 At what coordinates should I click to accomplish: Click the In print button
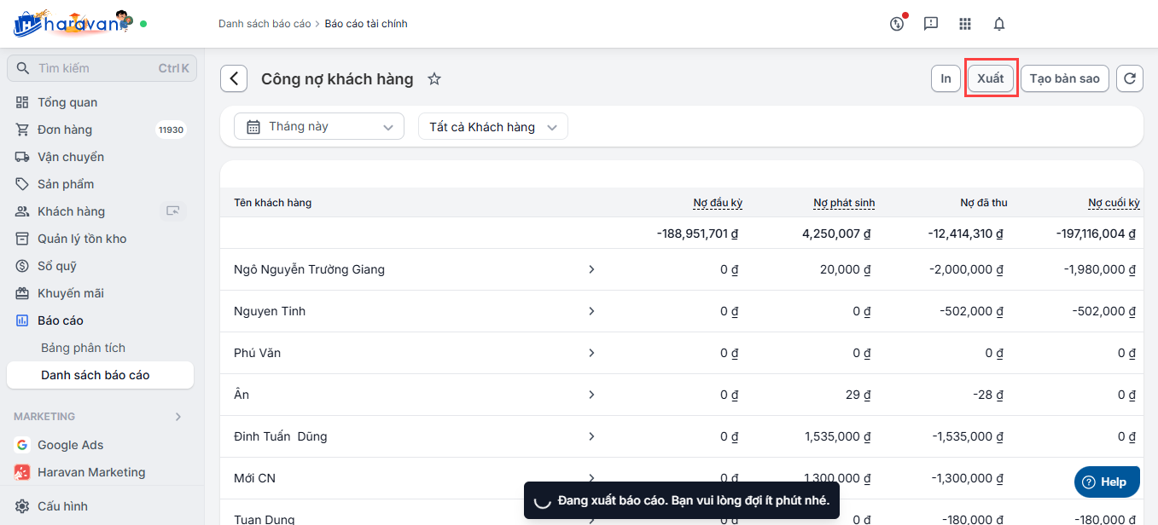(946, 78)
